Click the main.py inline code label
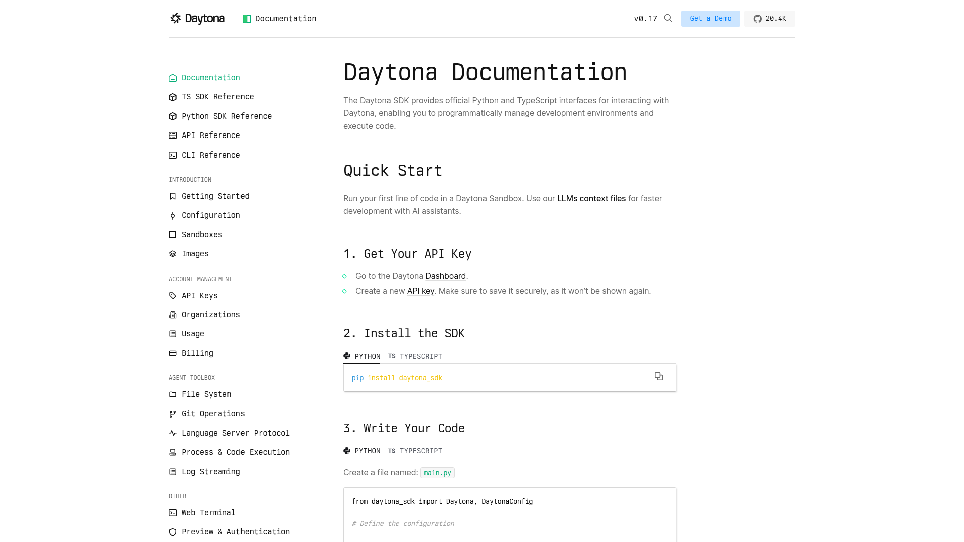This screenshot has height=542, width=964. tap(437, 473)
